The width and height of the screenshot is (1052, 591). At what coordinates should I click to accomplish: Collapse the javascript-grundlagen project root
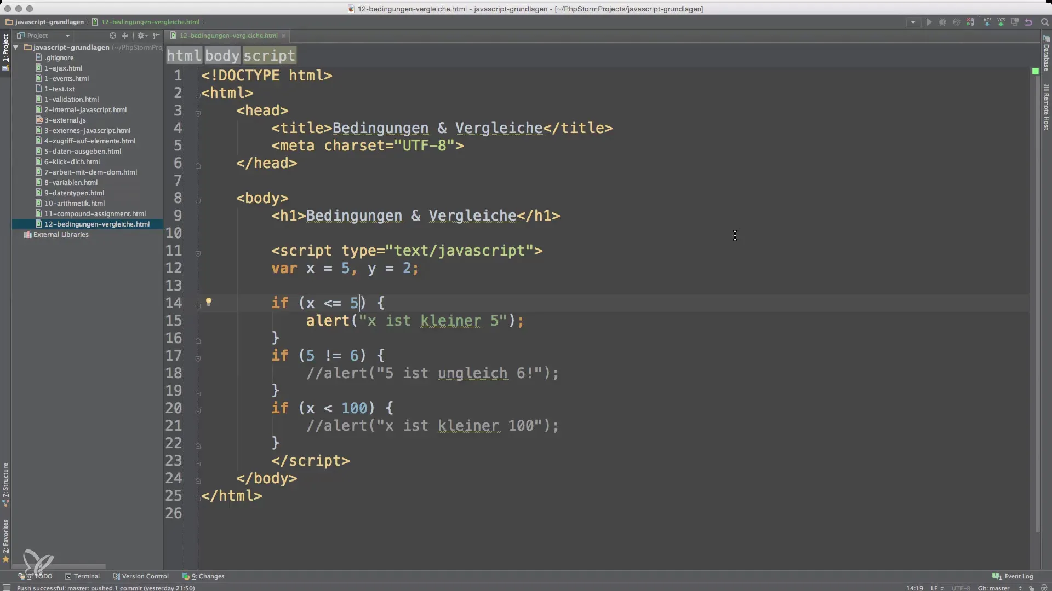click(x=16, y=48)
